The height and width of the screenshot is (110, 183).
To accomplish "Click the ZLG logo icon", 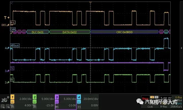I will pos(5,99).
